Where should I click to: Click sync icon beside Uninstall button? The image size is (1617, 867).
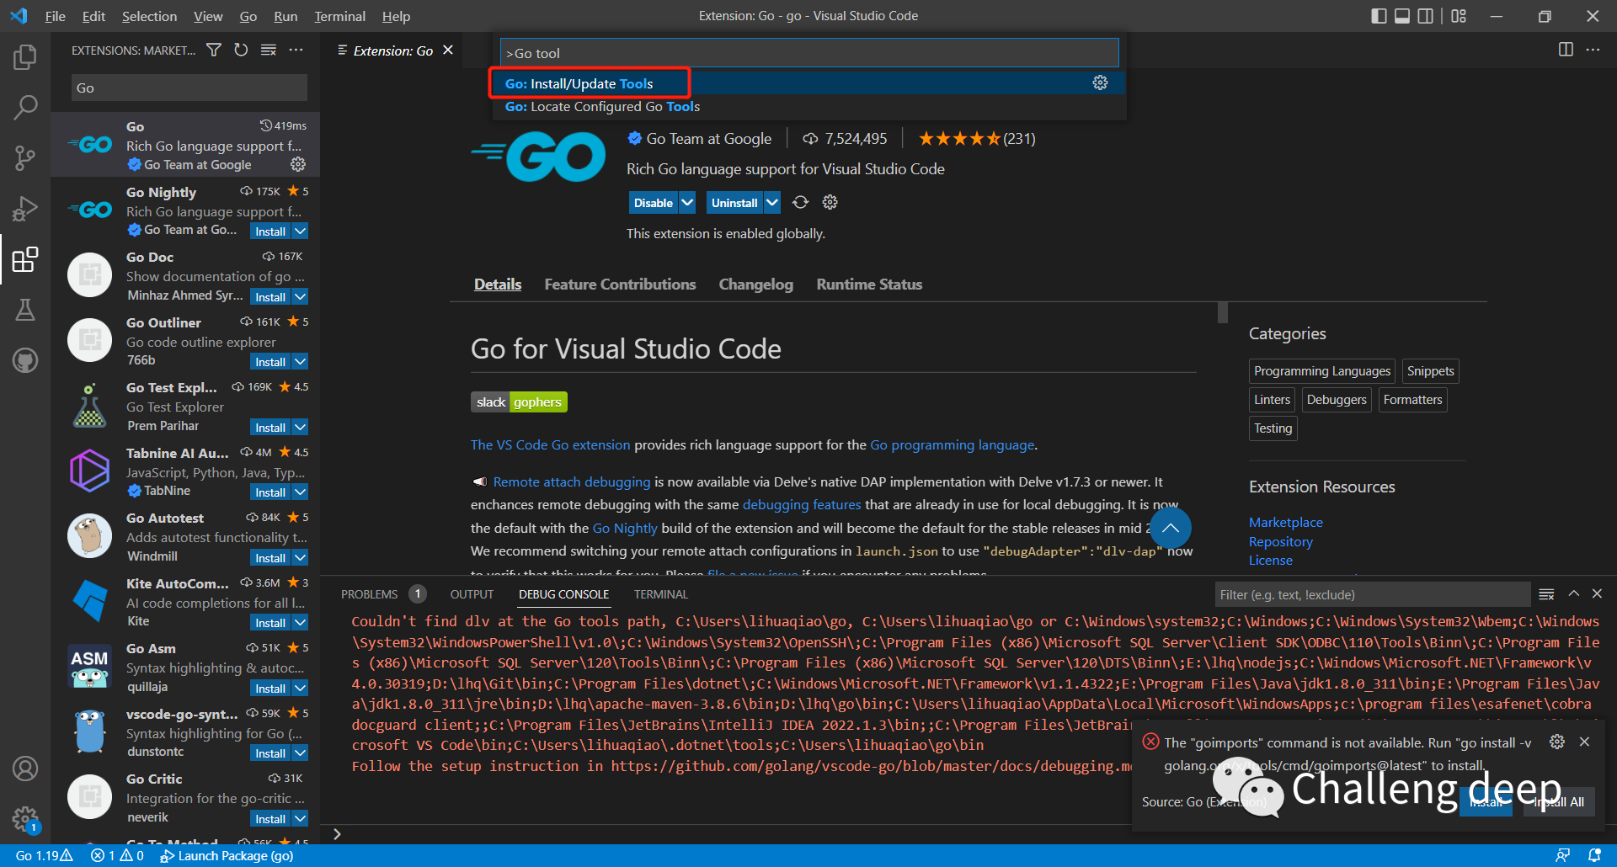[x=800, y=202]
